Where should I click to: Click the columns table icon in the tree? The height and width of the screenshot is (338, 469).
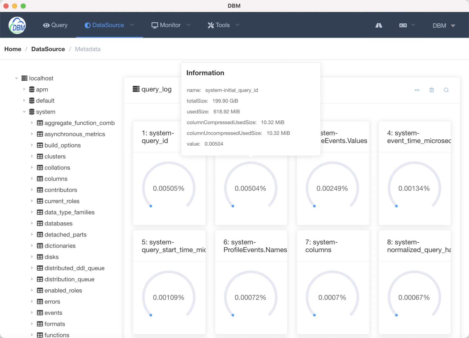(x=40, y=179)
